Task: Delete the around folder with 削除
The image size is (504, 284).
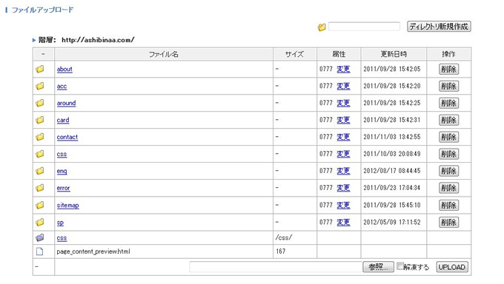Action: click(448, 103)
